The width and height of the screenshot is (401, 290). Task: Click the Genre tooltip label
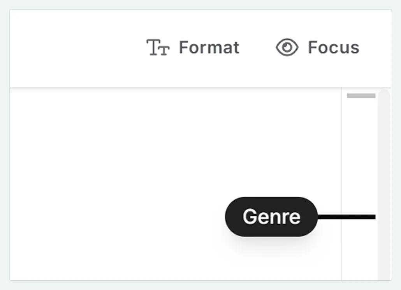pyautogui.click(x=271, y=217)
